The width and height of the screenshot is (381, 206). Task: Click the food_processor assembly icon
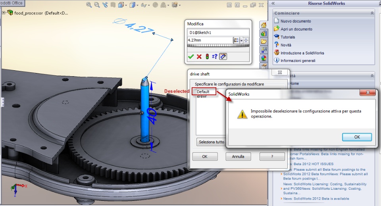click(x=10, y=12)
